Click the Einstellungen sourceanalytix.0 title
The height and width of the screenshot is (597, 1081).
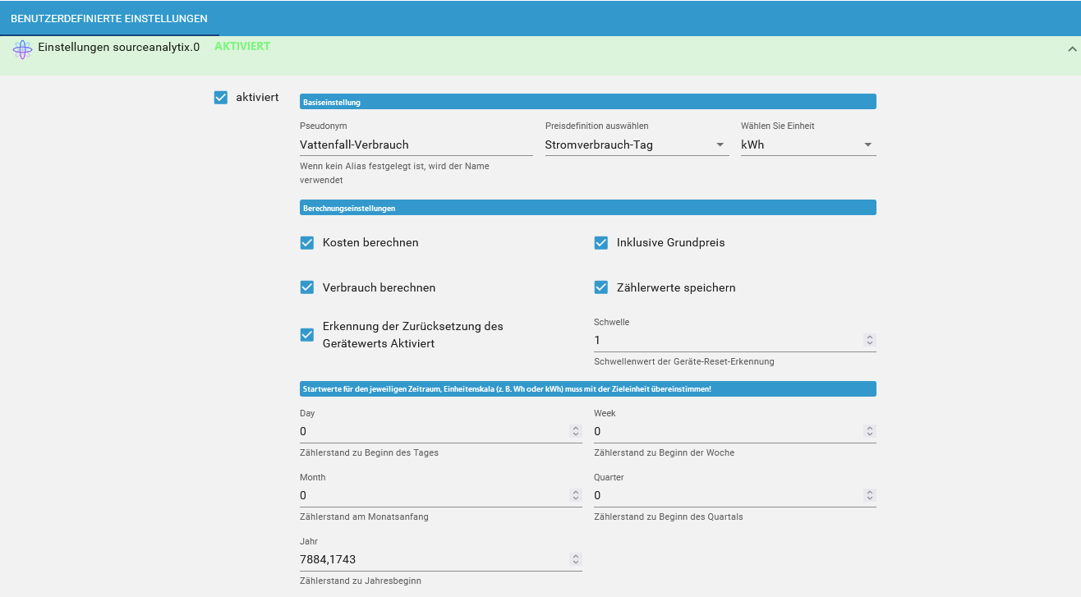[119, 48]
